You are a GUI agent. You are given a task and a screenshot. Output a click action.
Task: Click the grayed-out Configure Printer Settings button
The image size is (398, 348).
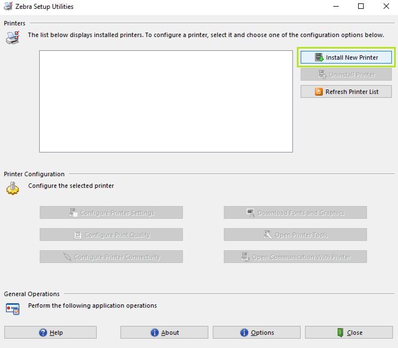tap(111, 213)
